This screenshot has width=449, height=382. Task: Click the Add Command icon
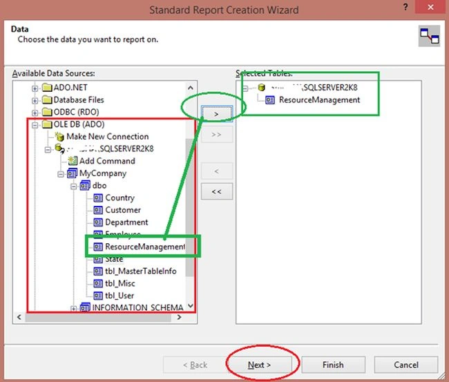72,161
